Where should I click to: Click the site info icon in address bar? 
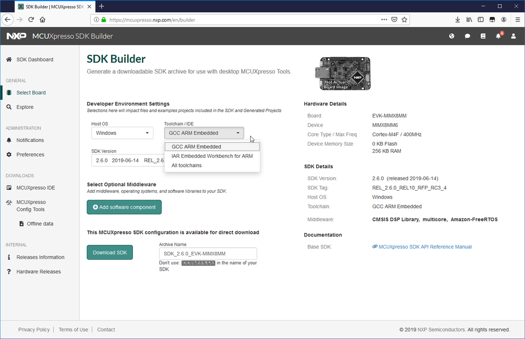point(96,20)
